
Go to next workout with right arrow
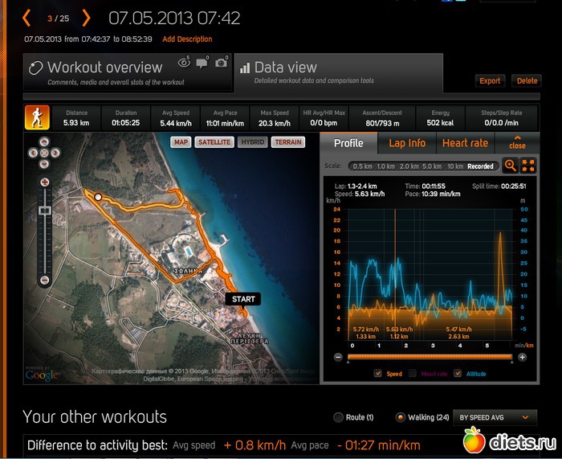tap(85, 18)
